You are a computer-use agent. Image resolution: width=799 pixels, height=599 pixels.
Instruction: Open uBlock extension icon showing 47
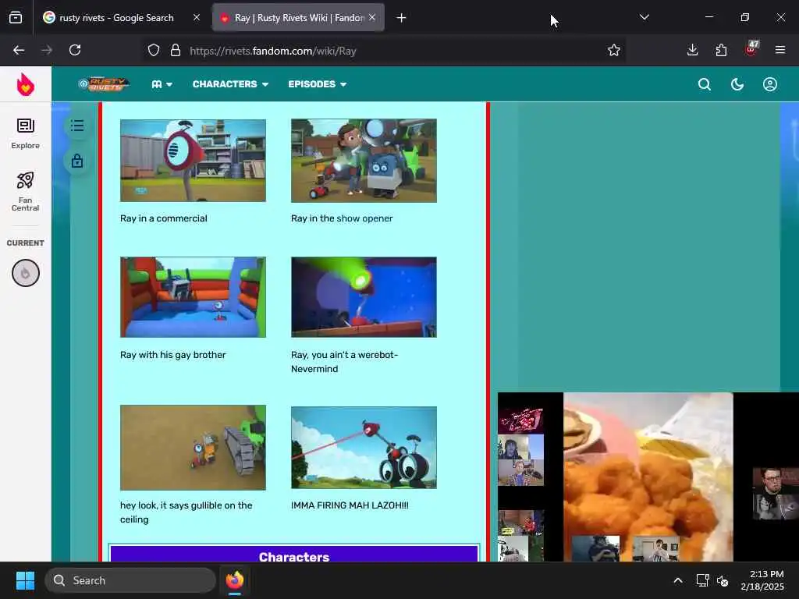pos(751,49)
